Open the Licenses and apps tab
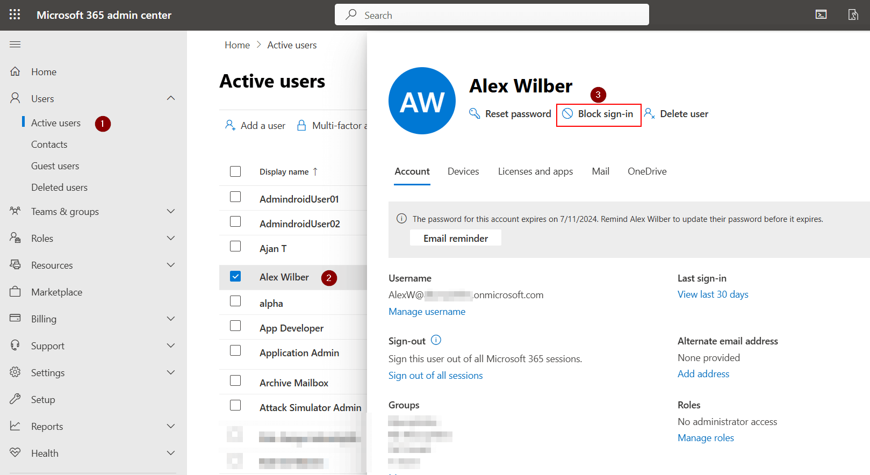The width and height of the screenshot is (870, 475). click(x=535, y=171)
